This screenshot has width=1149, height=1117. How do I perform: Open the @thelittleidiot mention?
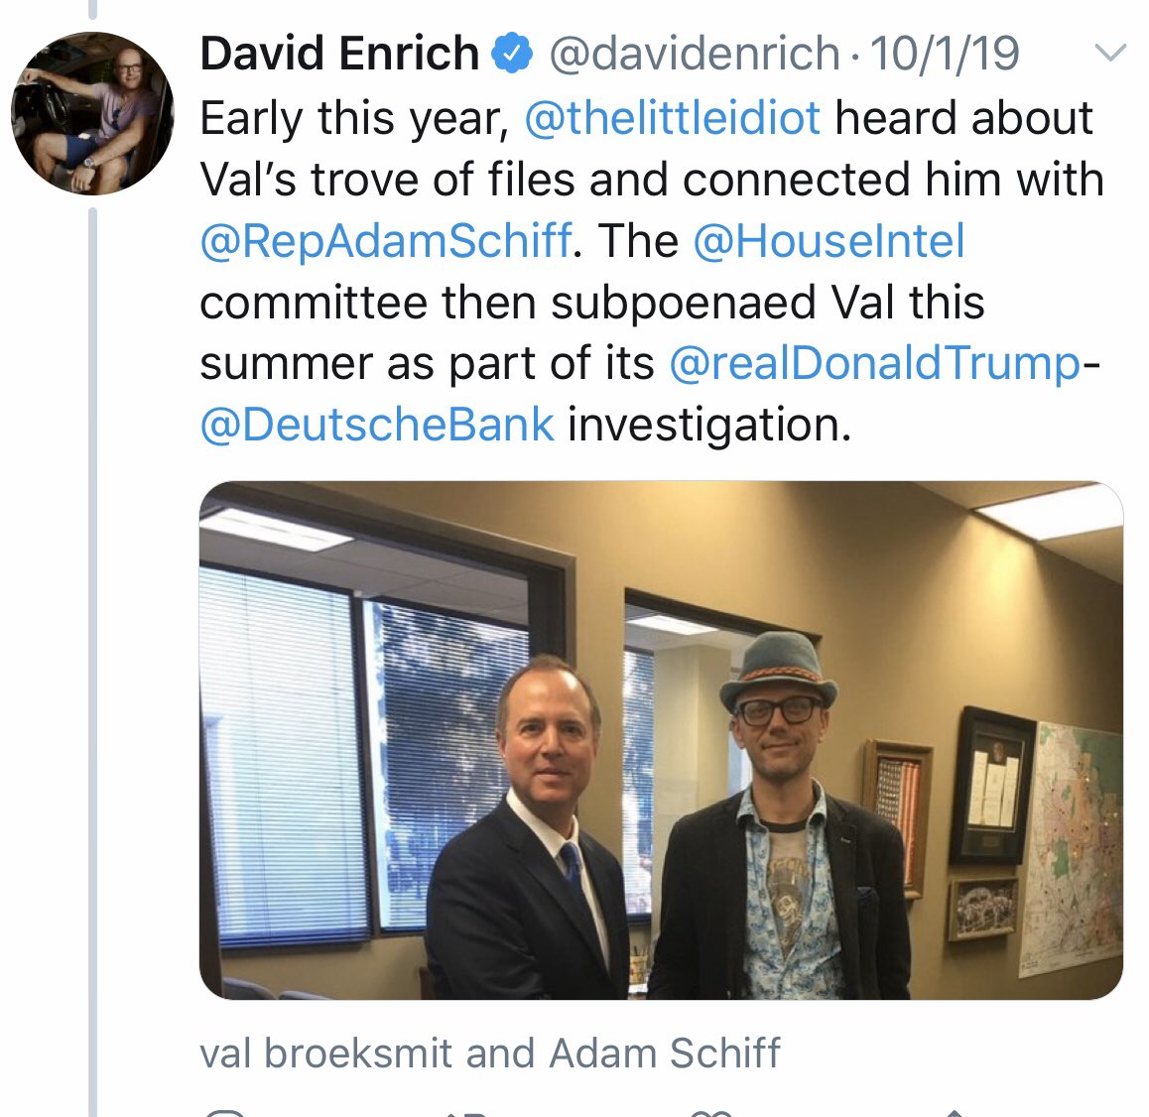click(672, 118)
